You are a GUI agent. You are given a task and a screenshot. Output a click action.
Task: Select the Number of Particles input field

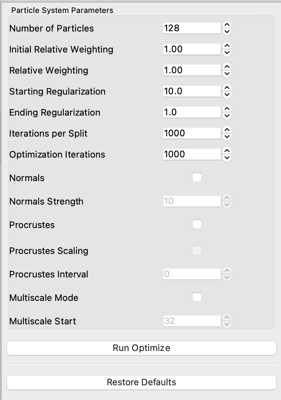pyautogui.click(x=191, y=28)
